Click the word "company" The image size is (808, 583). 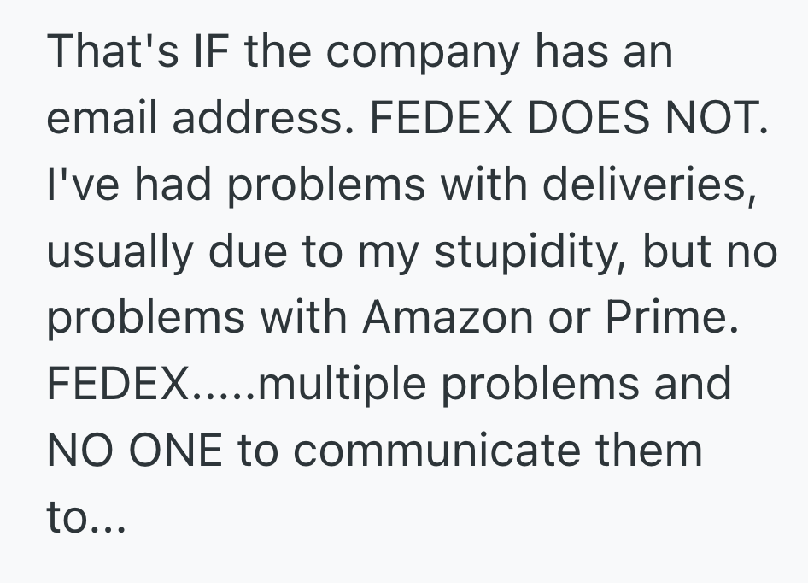tap(422, 53)
